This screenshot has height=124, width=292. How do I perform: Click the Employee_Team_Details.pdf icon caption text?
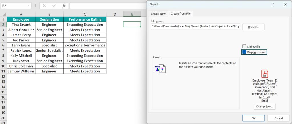tap(265, 90)
